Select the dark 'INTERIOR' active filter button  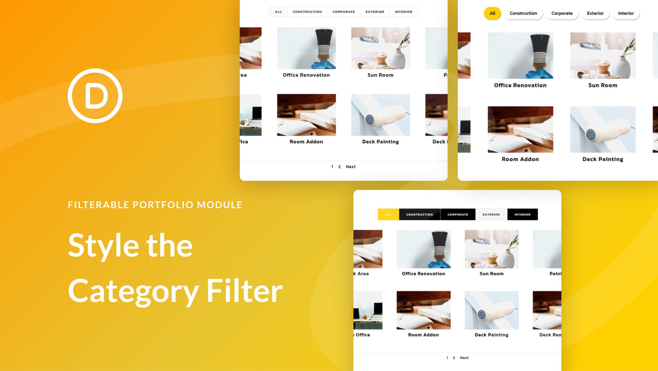tap(521, 215)
